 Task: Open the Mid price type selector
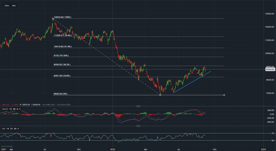pyautogui.click(x=14, y=5)
